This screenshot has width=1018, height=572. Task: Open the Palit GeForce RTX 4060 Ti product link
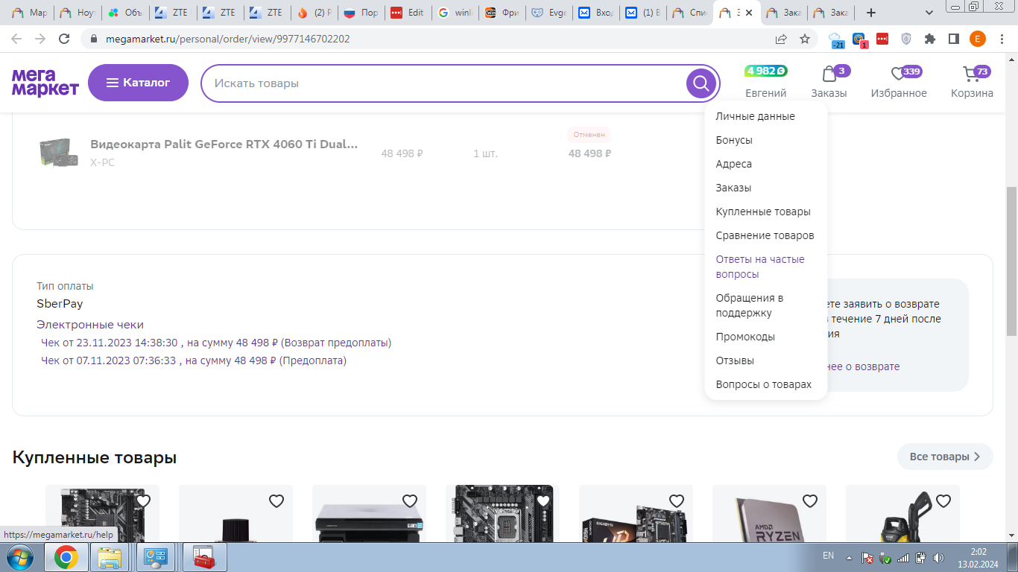[x=224, y=144]
